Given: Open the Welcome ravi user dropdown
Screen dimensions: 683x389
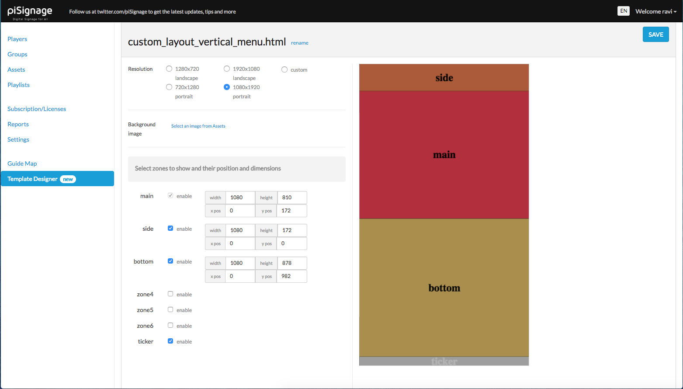Looking at the screenshot, I should pyautogui.click(x=655, y=11).
